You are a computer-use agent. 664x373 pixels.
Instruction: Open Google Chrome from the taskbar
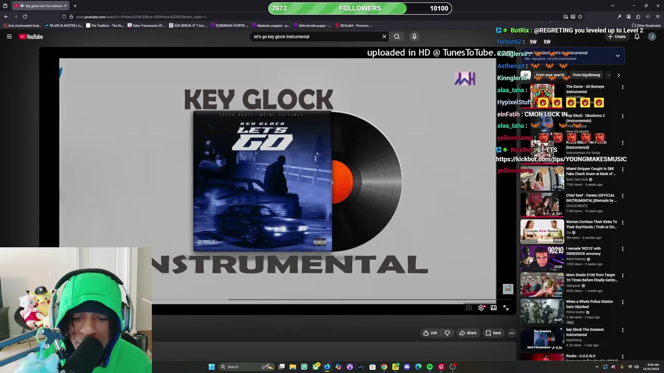pos(384,367)
